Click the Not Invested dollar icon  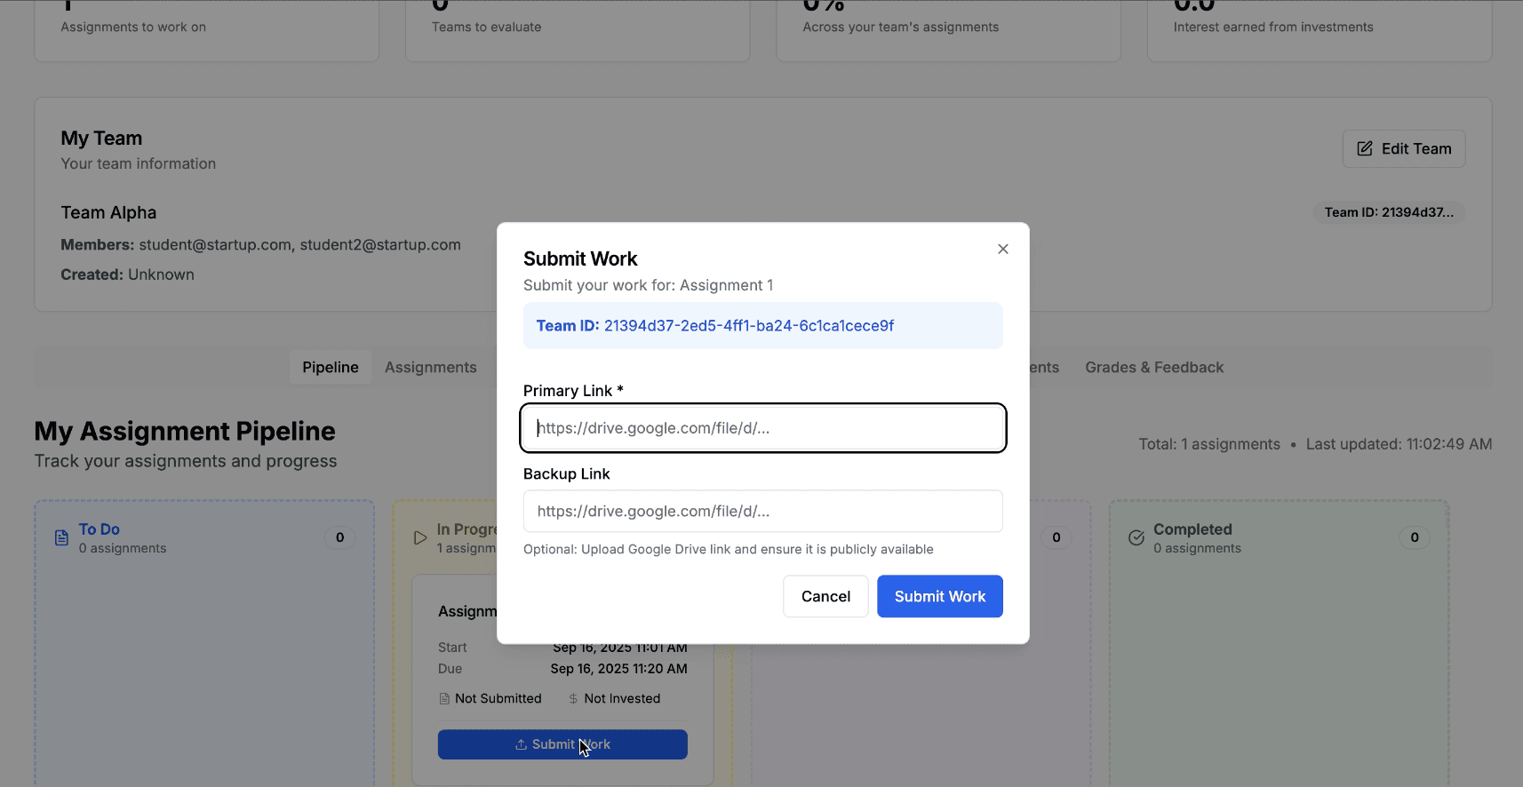[573, 699]
